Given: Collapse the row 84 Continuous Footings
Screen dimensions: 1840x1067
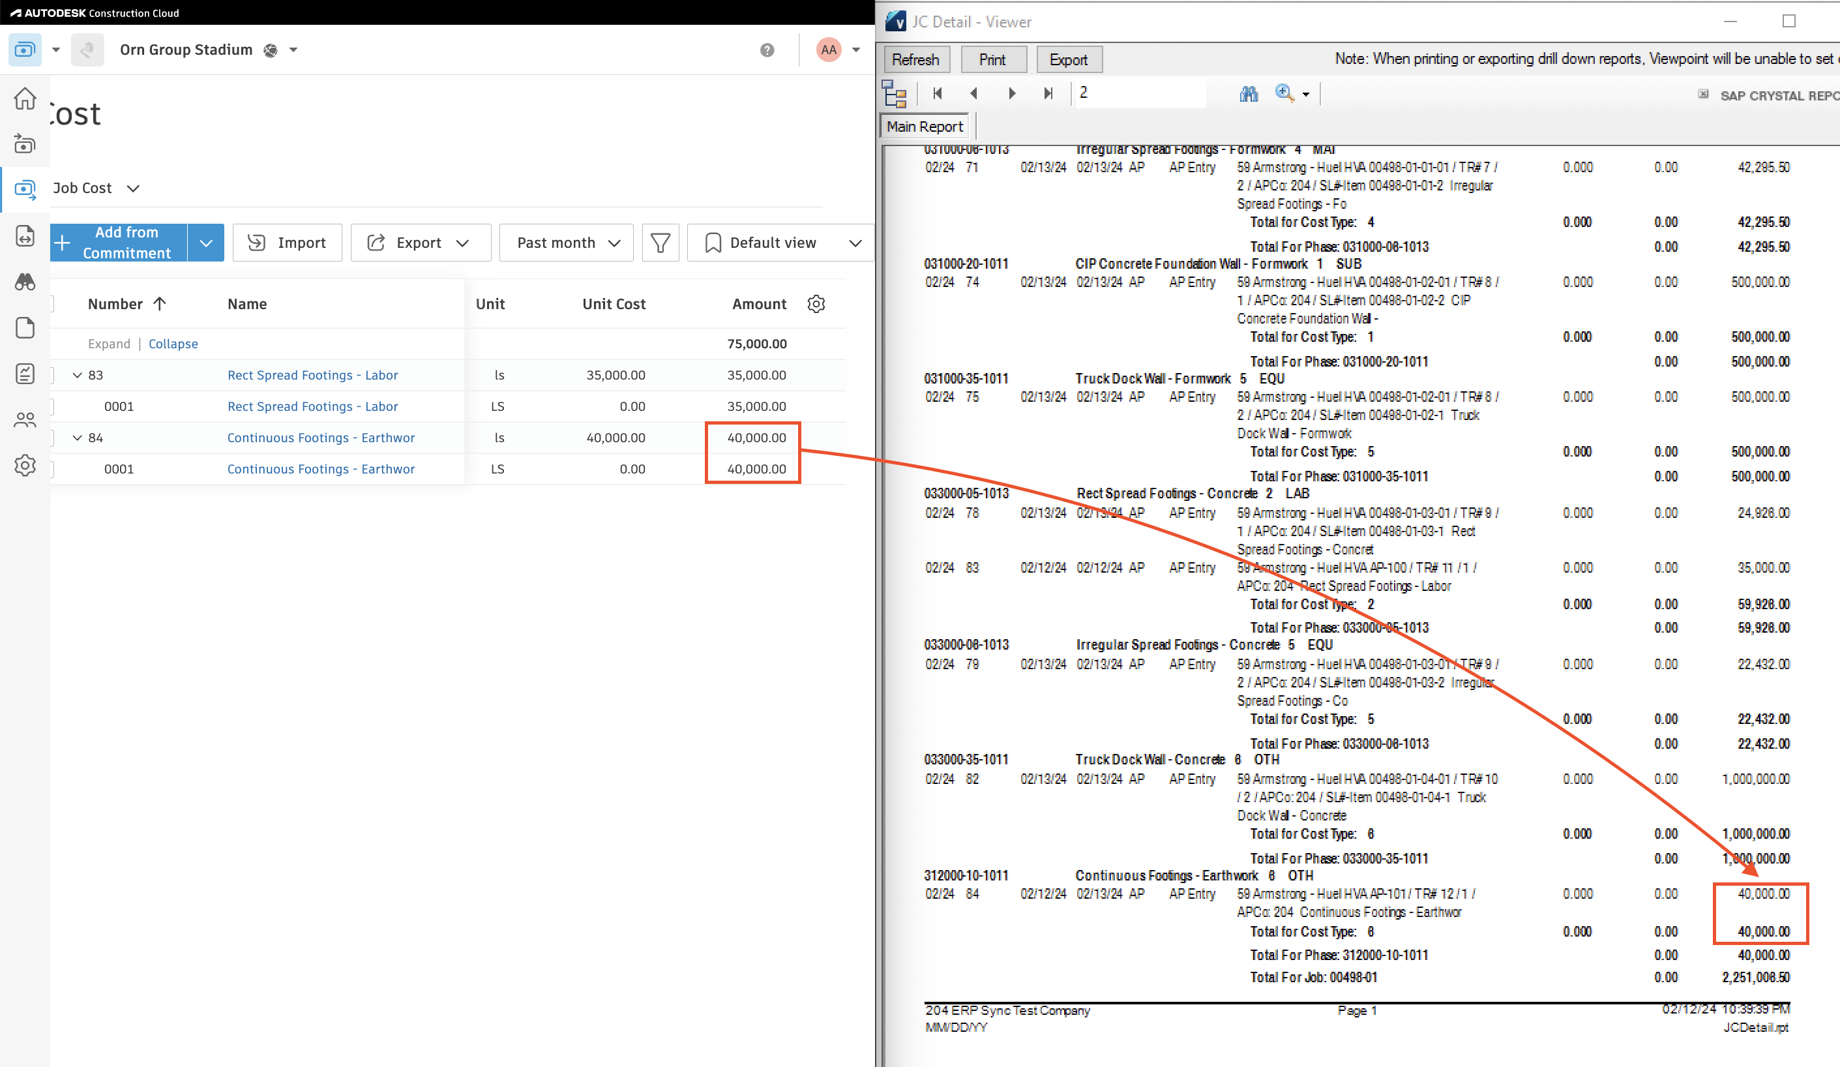Looking at the screenshot, I should 80,437.
